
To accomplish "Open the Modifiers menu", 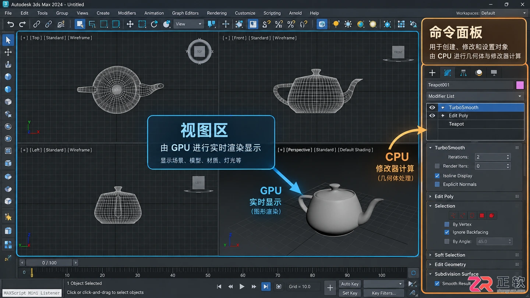I will click(x=127, y=13).
